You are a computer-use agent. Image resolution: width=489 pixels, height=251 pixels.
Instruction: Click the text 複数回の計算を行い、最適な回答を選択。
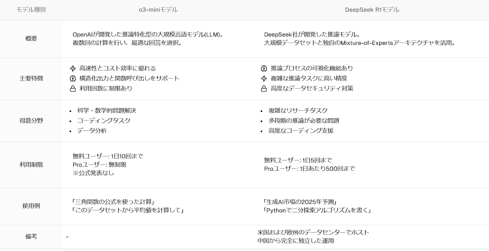coord(127,42)
